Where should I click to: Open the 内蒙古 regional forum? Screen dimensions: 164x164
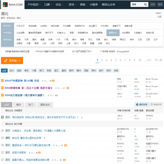tap(20, 43)
